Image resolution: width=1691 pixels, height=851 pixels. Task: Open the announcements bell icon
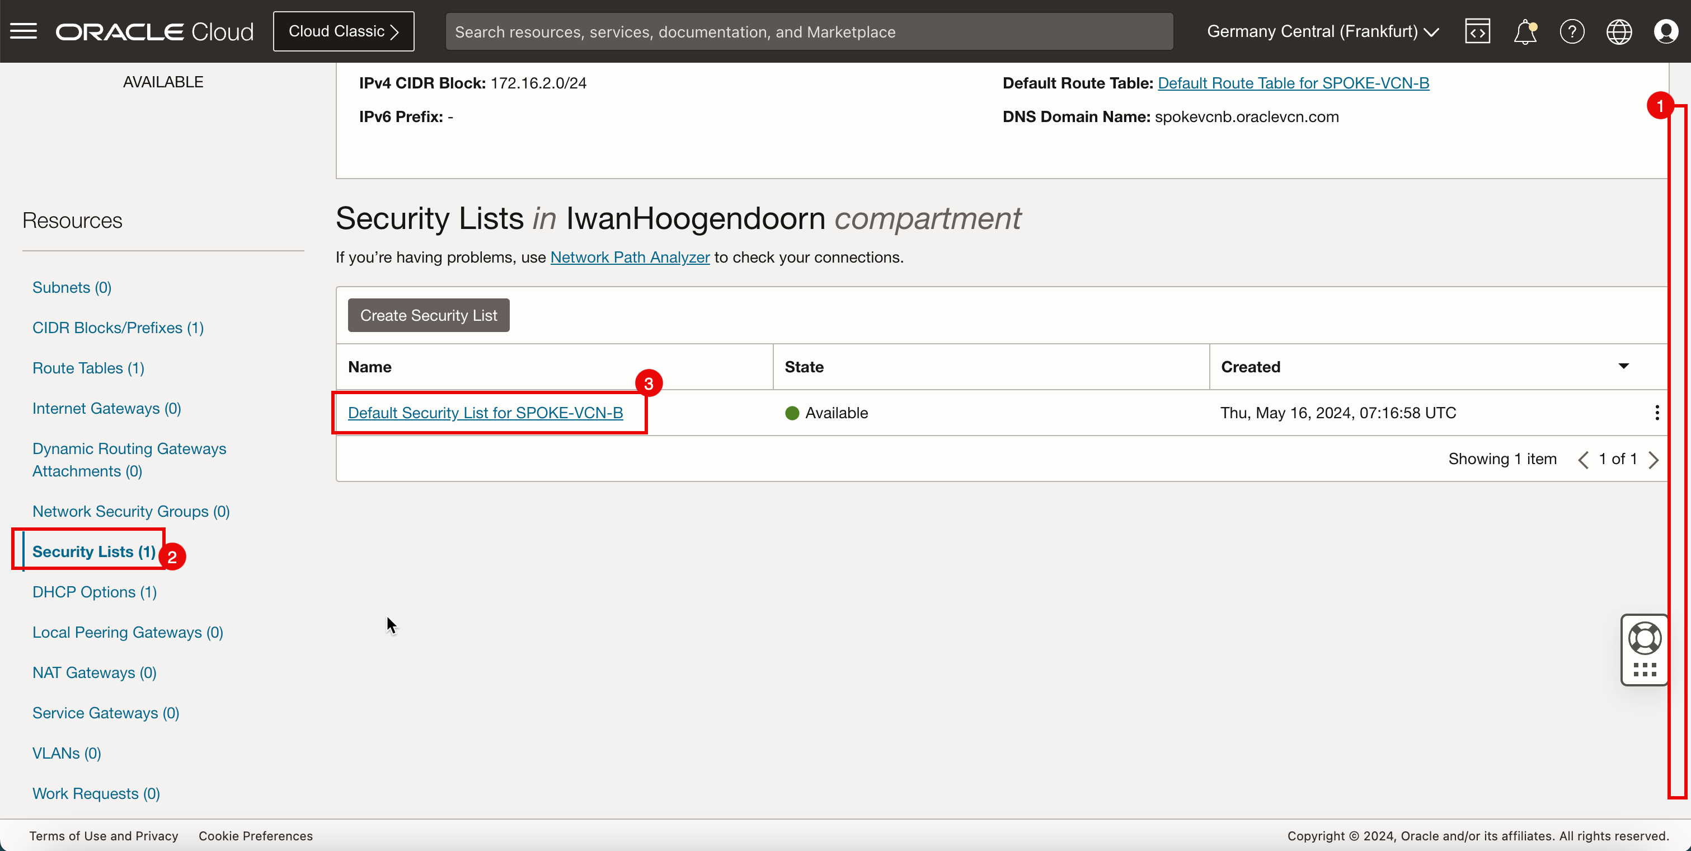pos(1524,31)
